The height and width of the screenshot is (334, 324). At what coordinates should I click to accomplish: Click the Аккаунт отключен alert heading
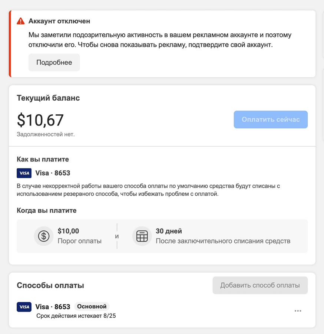point(59,21)
